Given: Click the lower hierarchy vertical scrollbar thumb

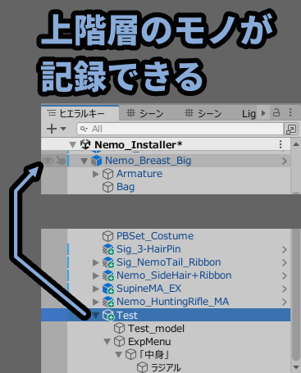Looking at the screenshot, I should coord(296,295).
